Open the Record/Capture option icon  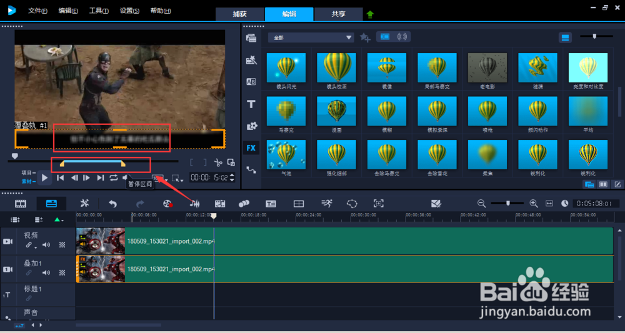click(167, 204)
